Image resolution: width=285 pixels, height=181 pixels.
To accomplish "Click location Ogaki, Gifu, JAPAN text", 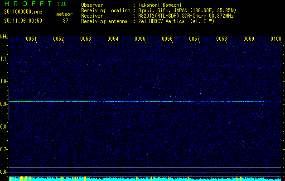I will (x=187, y=10).
